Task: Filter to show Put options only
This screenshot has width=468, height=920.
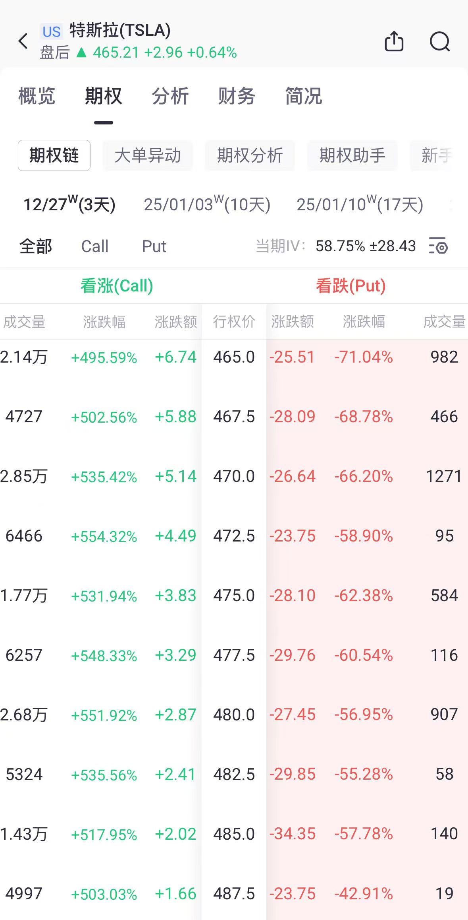Action: (154, 246)
